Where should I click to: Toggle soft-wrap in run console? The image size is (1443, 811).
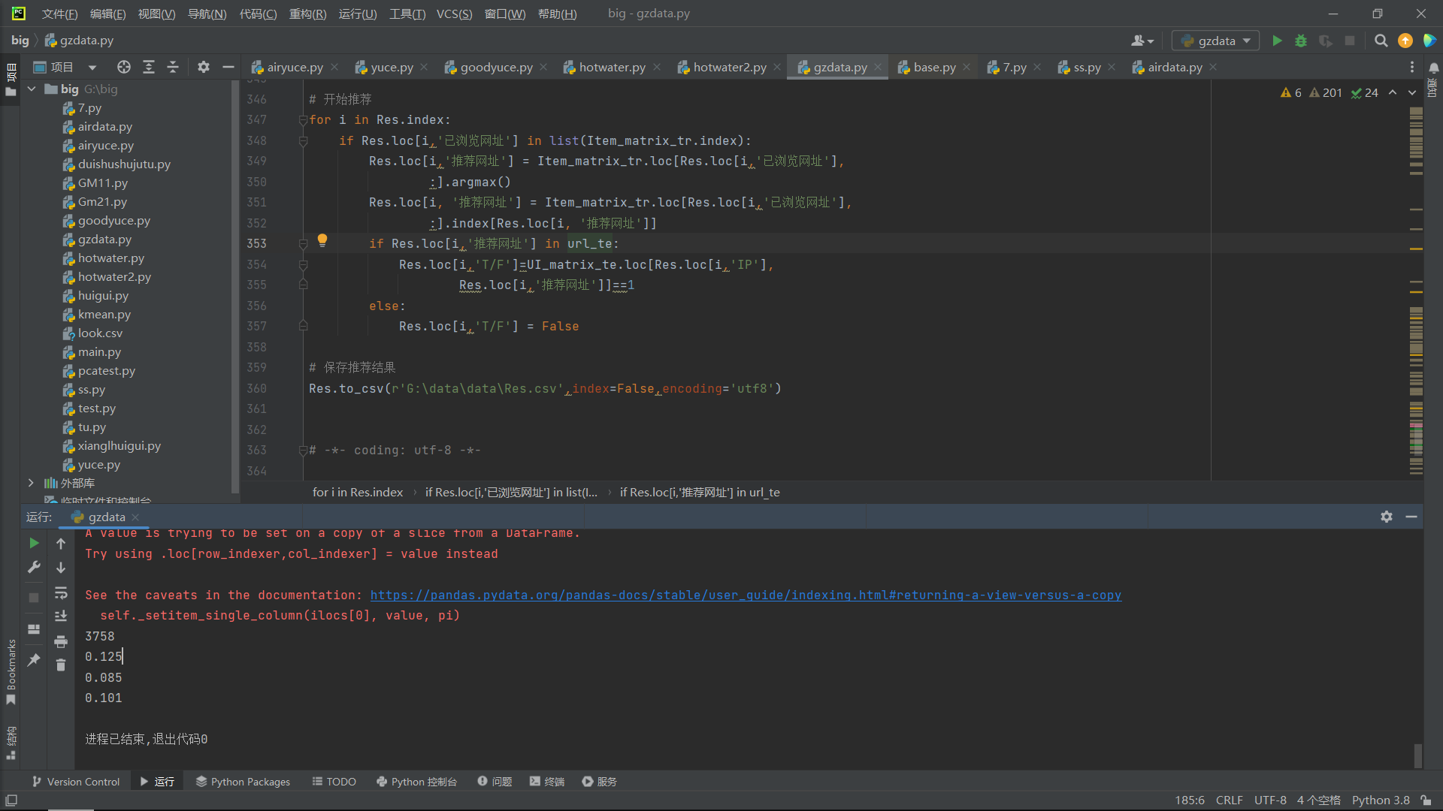coord(61,592)
